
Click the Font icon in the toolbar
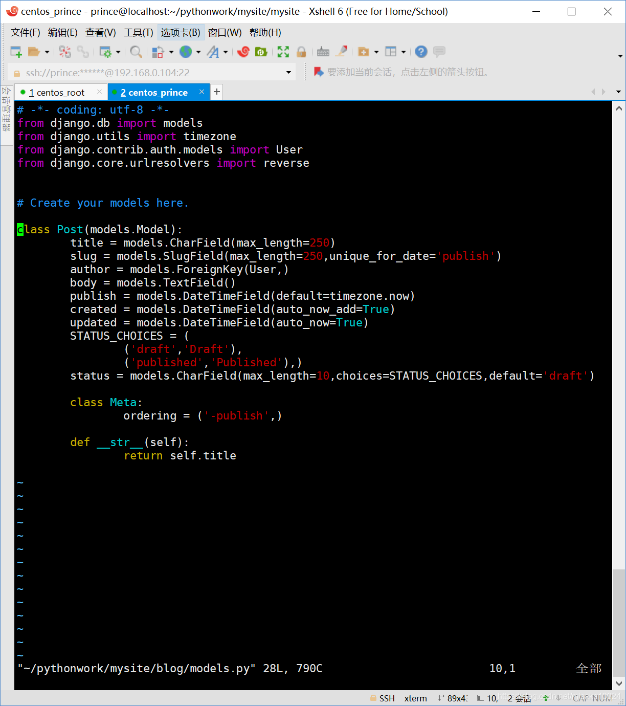[213, 52]
